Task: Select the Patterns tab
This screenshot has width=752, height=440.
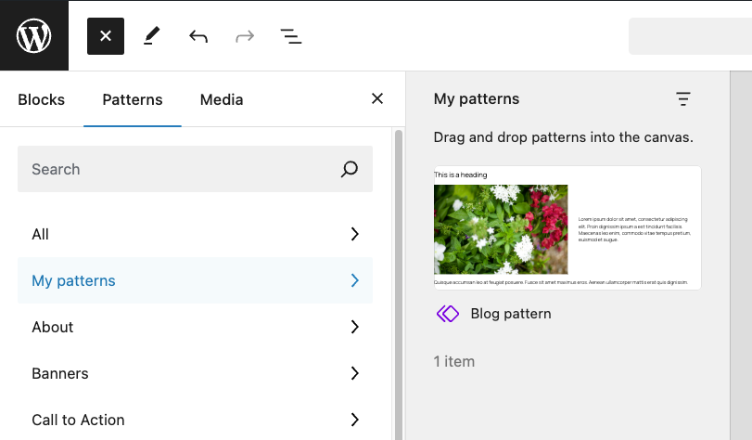Action: click(x=133, y=99)
